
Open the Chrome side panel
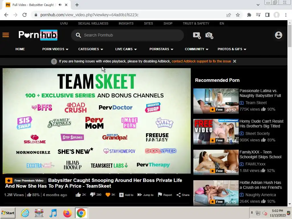(x=267, y=15)
